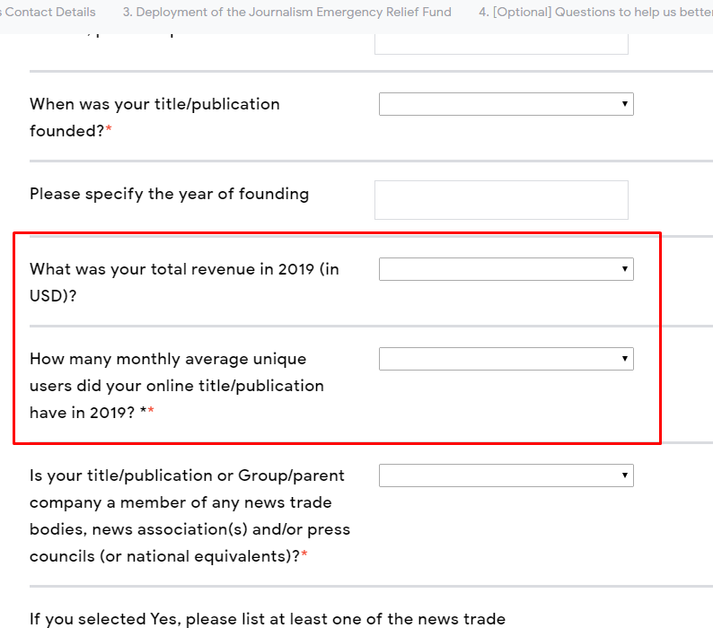
Task: Go to Deployment of the Journalism Emergency Relief Fund tab
Action: click(287, 12)
